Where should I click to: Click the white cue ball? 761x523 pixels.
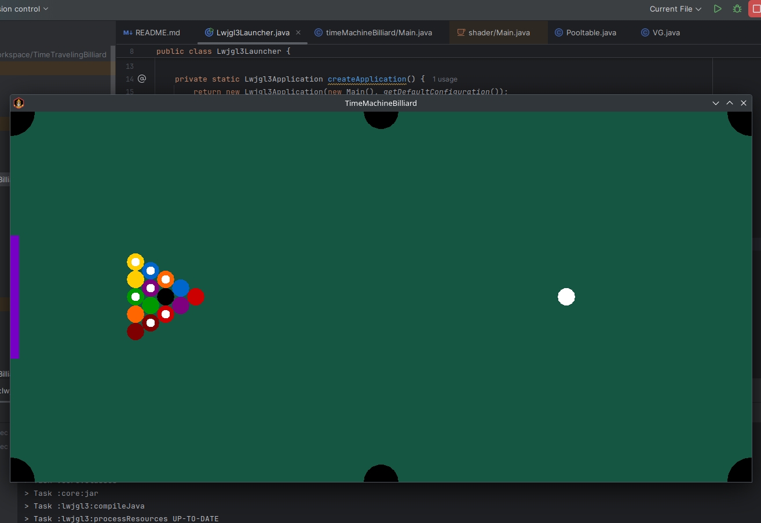[566, 297]
